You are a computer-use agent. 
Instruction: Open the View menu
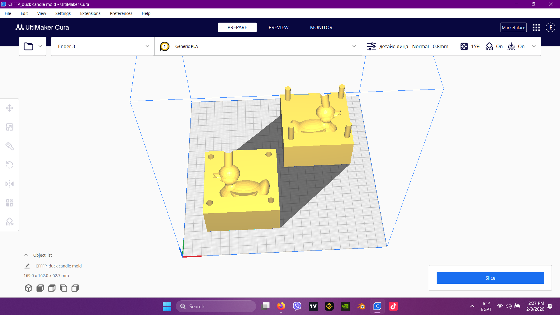42,13
